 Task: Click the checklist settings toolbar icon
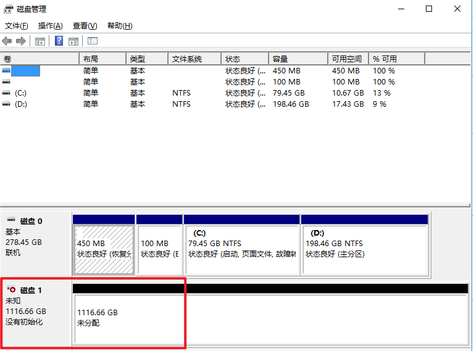[x=93, y=41]
